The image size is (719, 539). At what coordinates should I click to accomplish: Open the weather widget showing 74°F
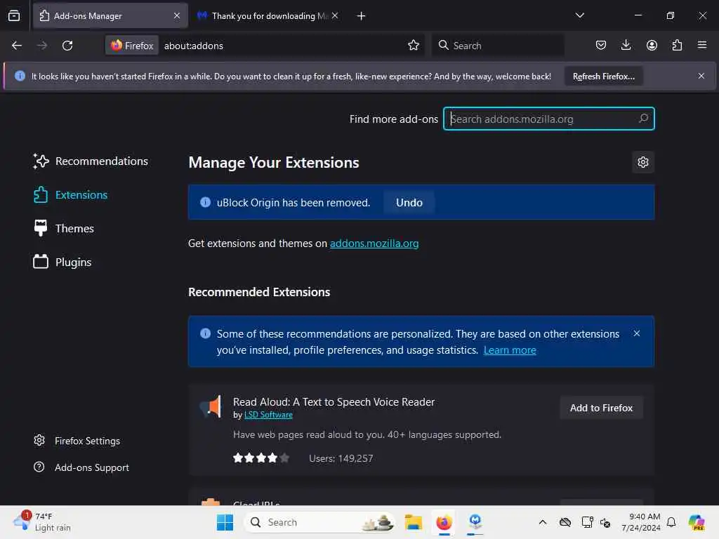(43, 522)
